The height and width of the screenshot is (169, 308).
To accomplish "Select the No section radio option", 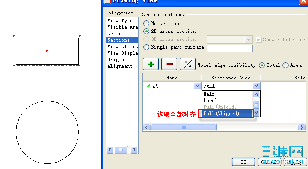I will (x=146, y=24).
